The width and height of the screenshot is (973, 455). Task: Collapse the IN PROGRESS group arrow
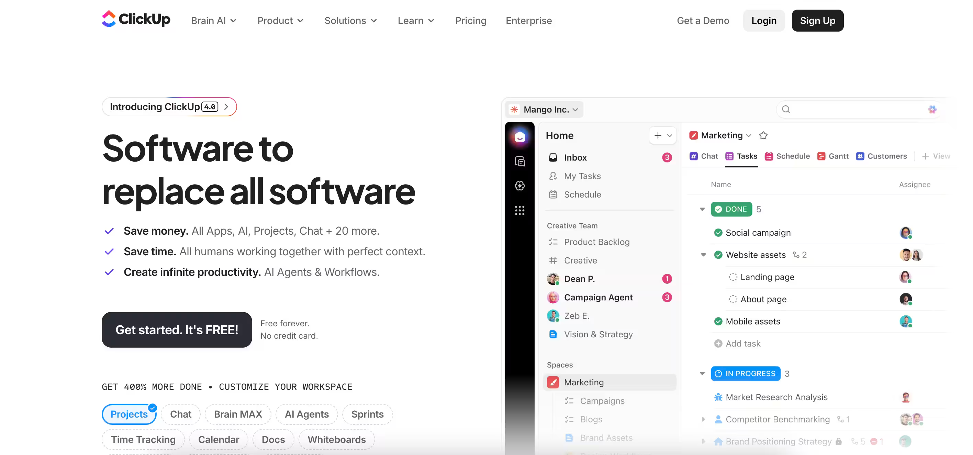coord(702,374)
